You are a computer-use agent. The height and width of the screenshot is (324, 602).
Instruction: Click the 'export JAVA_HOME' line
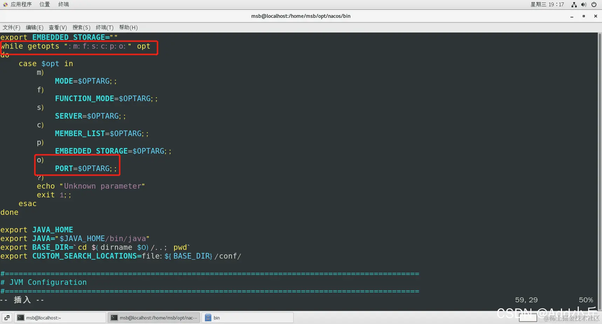37,230
